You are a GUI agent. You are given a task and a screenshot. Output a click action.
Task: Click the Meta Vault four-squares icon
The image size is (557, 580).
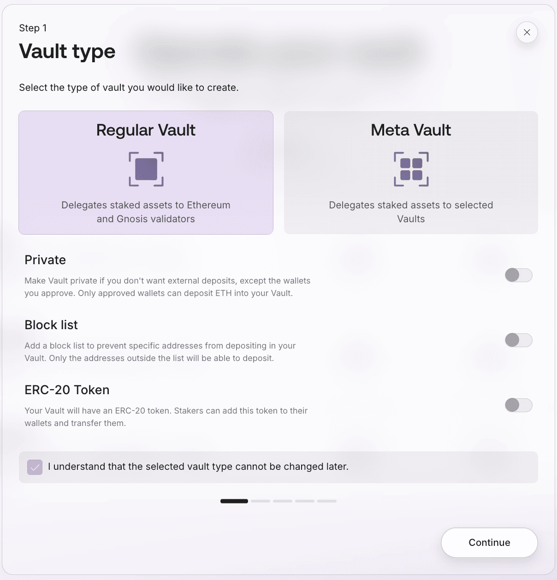coord(411,169)
